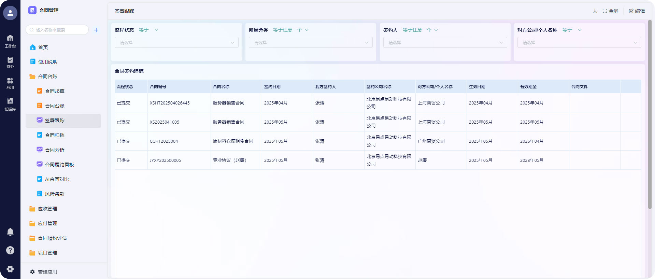Click the notification bell icon
The image size is (655, 279).
(x=10, y=232)
